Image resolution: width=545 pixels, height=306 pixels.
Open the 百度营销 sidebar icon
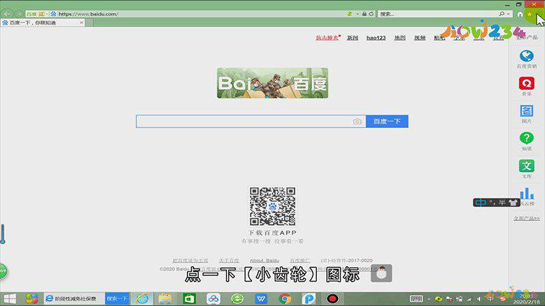(x=527, y=56)
